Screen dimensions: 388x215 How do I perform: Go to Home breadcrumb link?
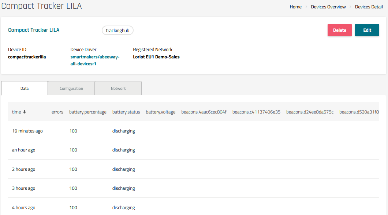[x=295, y=7]
